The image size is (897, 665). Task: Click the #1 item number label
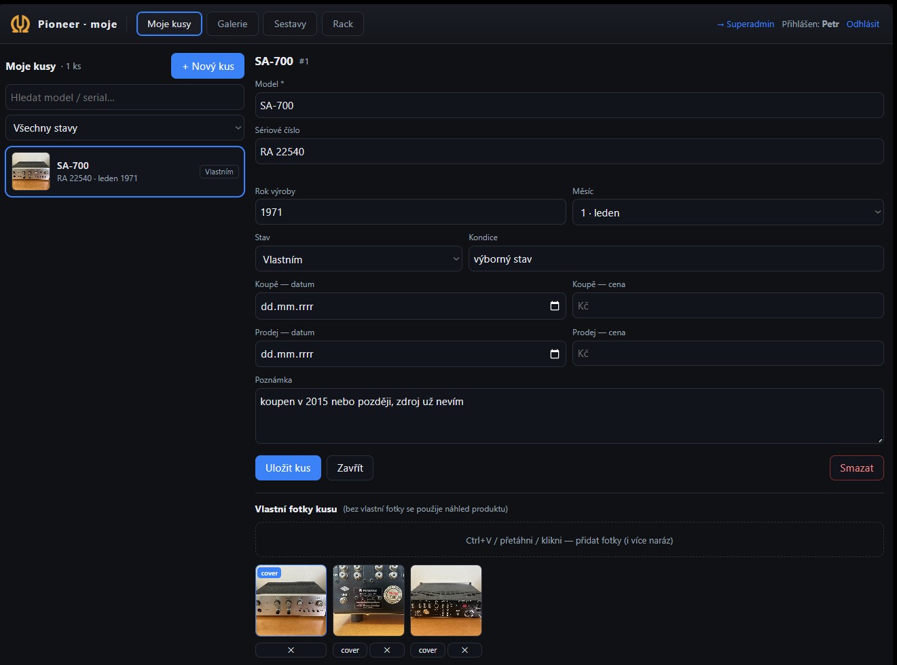304,61
